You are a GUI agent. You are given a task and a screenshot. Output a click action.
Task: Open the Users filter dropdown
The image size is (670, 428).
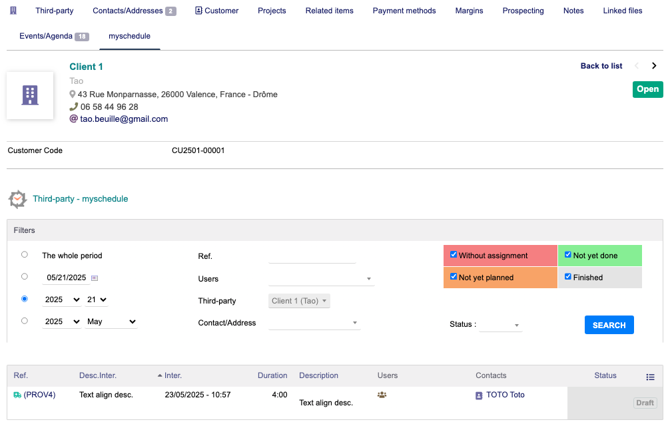[321, 279]
